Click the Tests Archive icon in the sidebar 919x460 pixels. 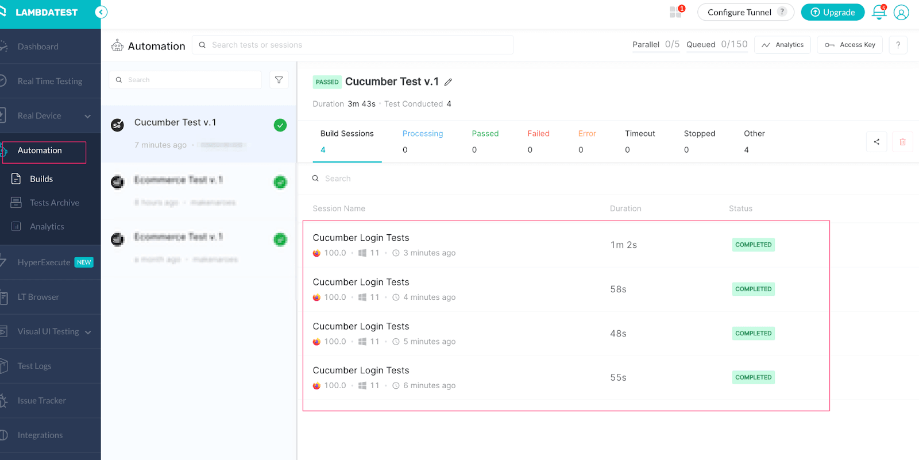point(16,203)
